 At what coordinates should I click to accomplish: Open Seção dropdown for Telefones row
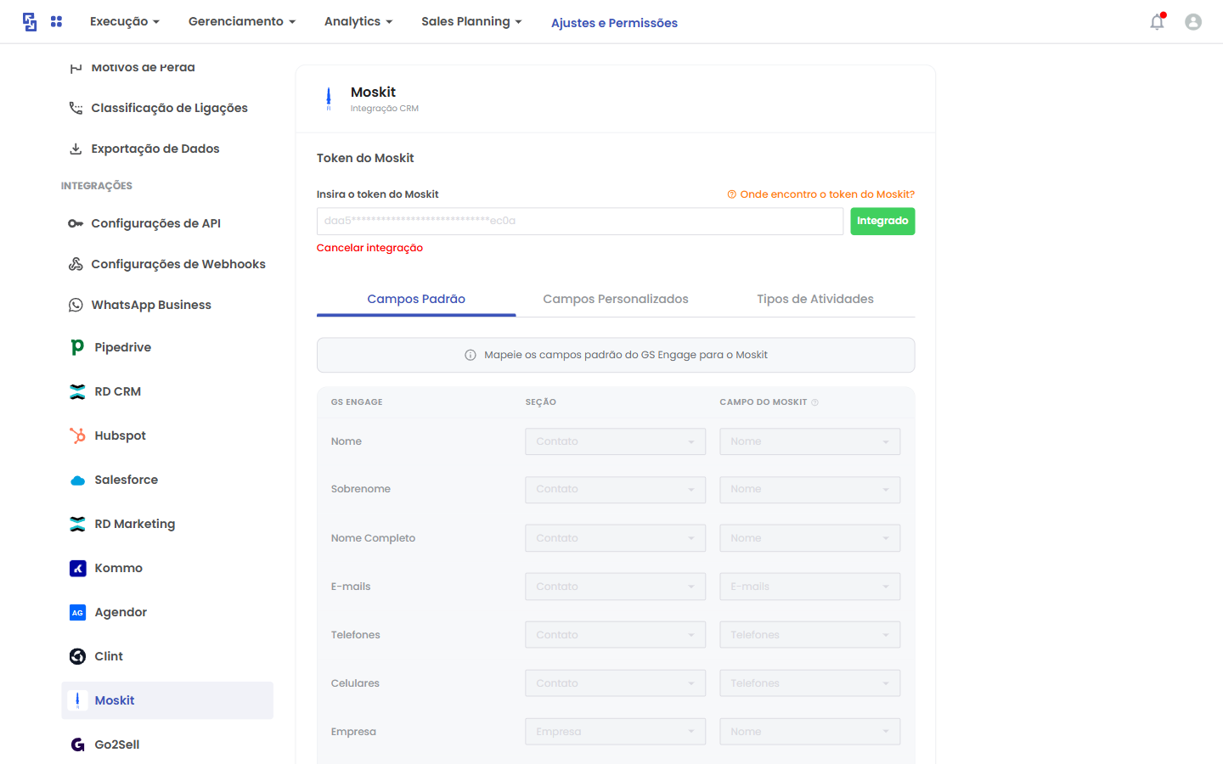coord(616,635)
